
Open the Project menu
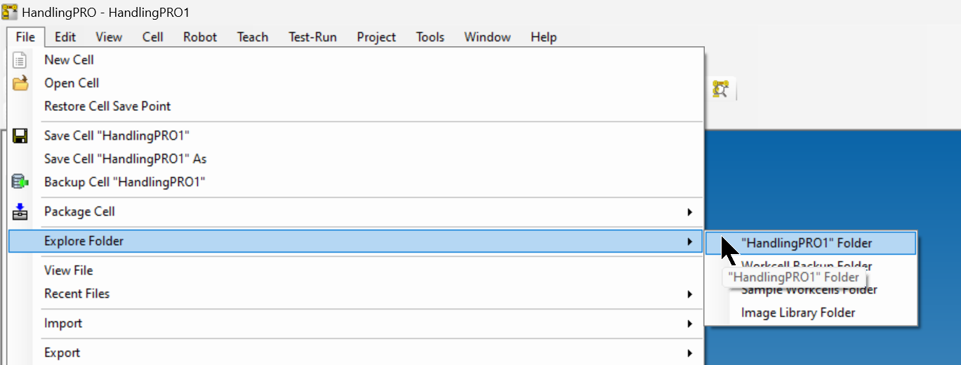pyautogui.click(x=376, y=37)
